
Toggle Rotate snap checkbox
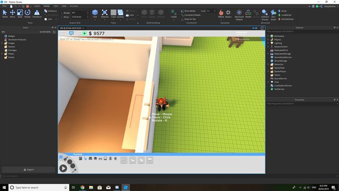pyautogui.click(x=62, y=13)
